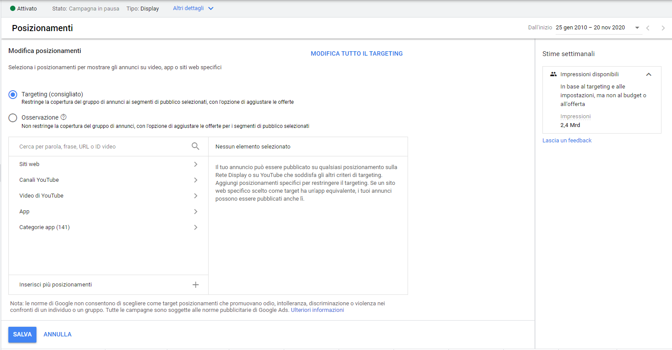
Task: Click the Video di YouTube row label
Action: click(41, 196)
